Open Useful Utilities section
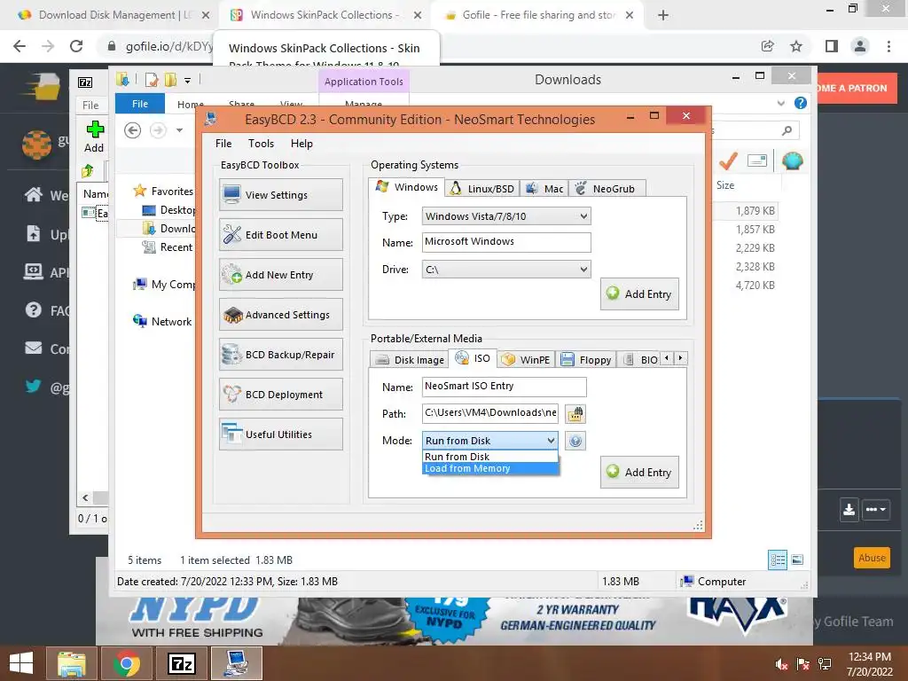Screen dimensions: 908x681 (281, 434)
